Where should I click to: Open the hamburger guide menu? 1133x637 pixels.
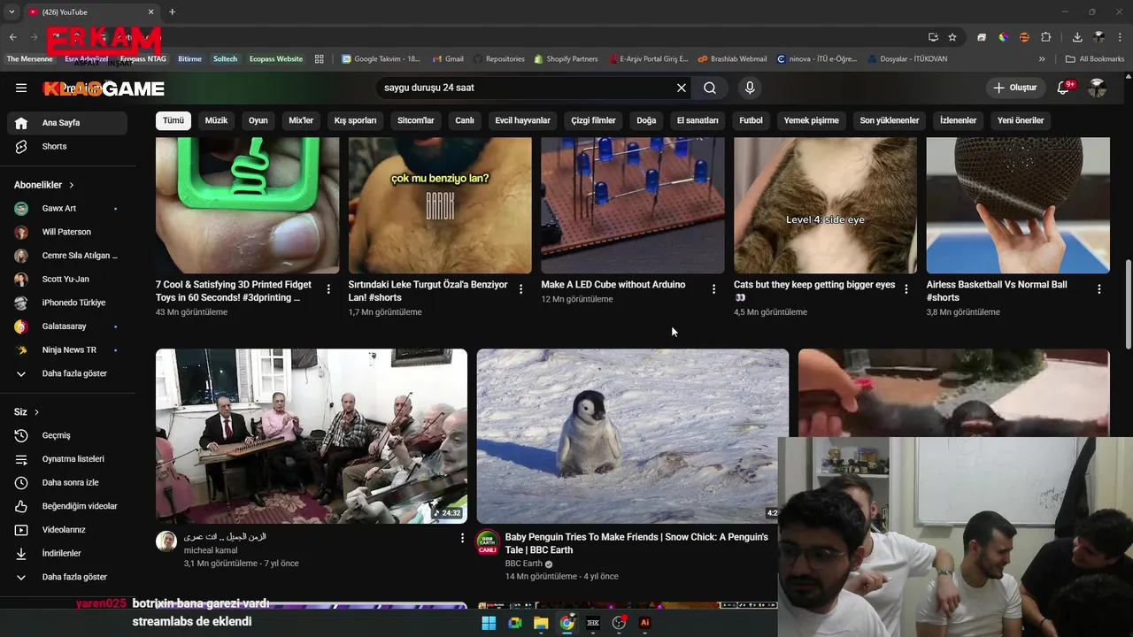click(x=21, y=88)
